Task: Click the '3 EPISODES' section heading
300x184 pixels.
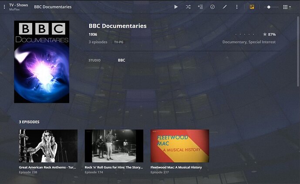Action: pyautogui.click(x=29, y=122)
